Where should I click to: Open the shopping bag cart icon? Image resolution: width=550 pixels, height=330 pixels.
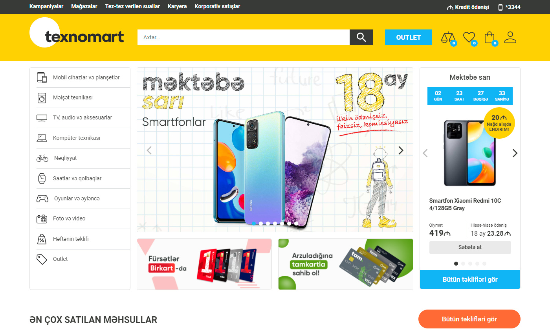490,38
